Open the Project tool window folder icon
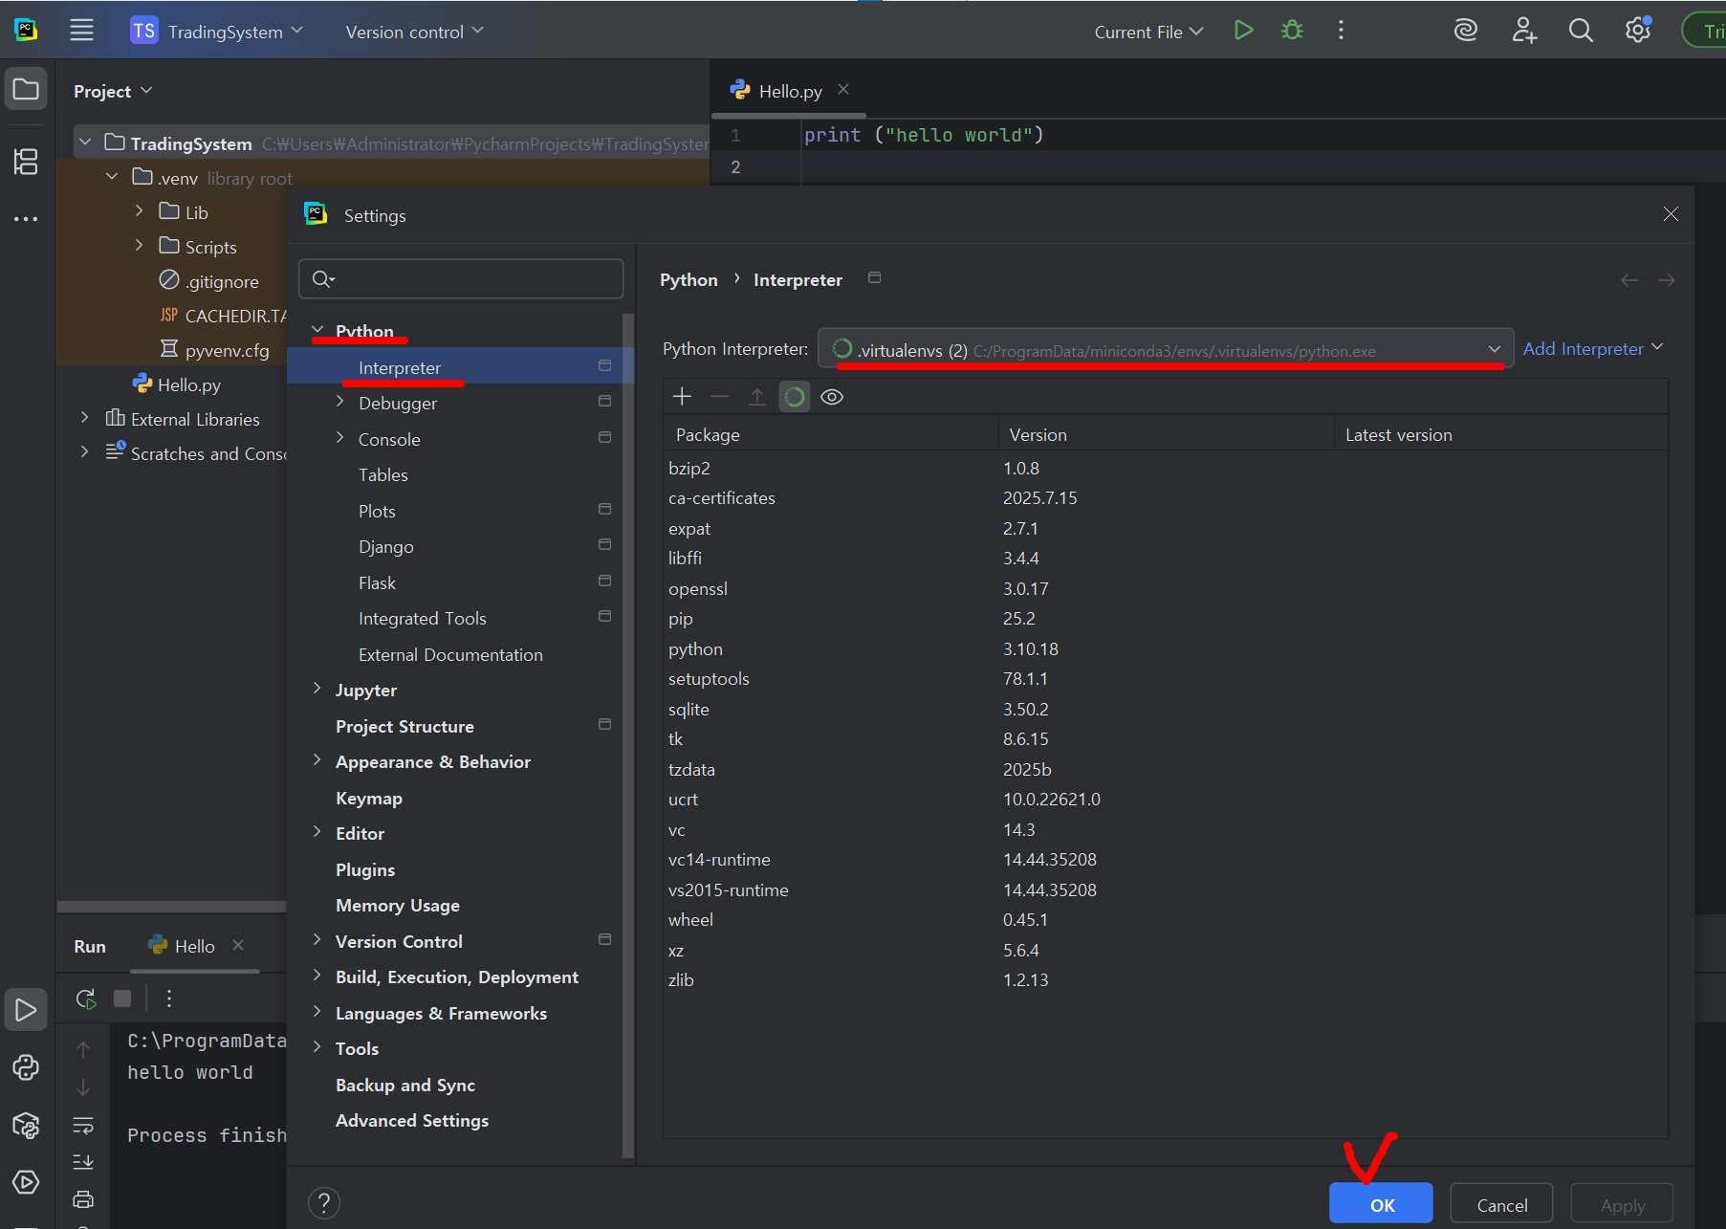1726x1229 pixels. click(26, 90)
